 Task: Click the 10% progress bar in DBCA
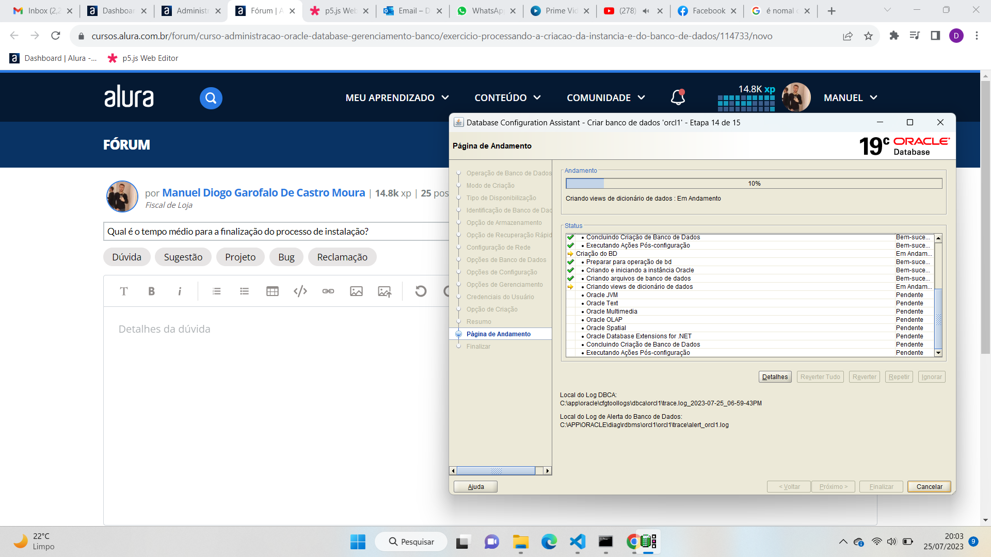click(x=754, y=184)
